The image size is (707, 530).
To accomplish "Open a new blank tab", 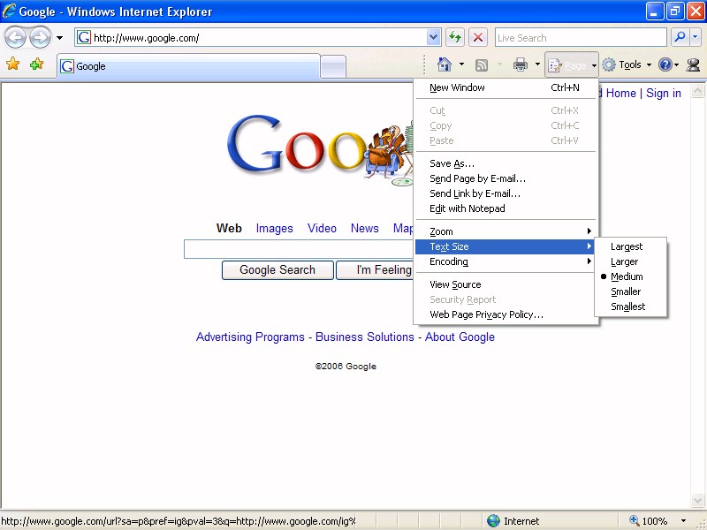I will (333, 67).
